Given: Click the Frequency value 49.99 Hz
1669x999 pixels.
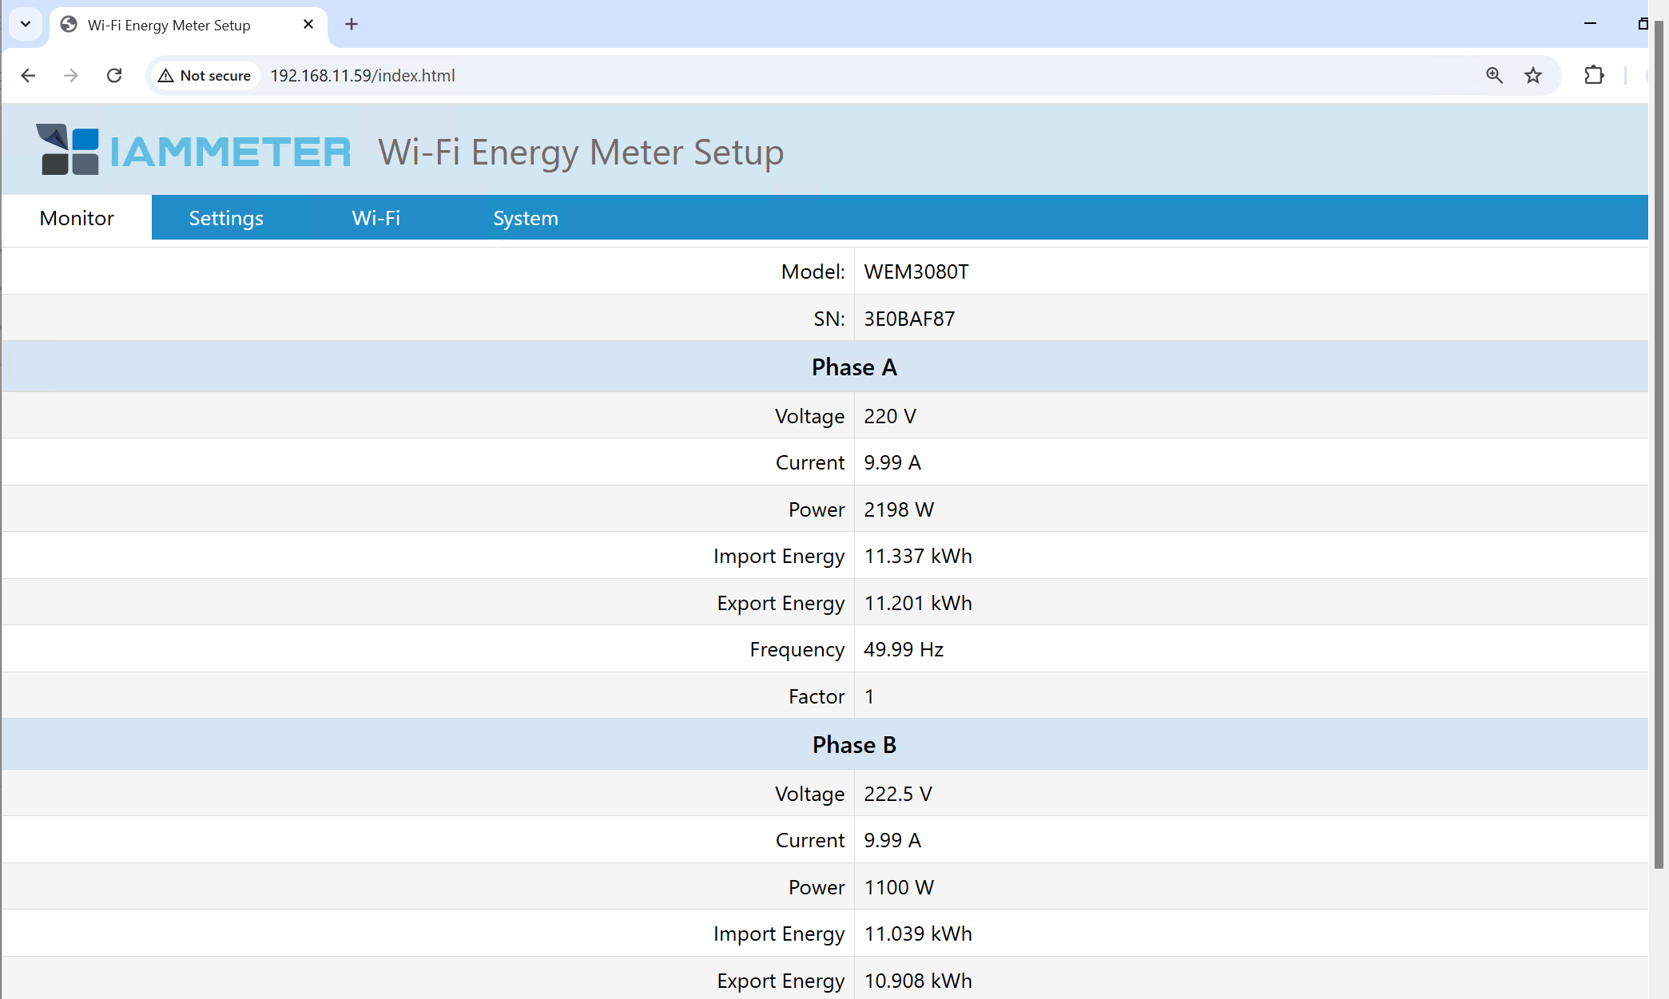Looking at the screenshot, I should [904, 649].
